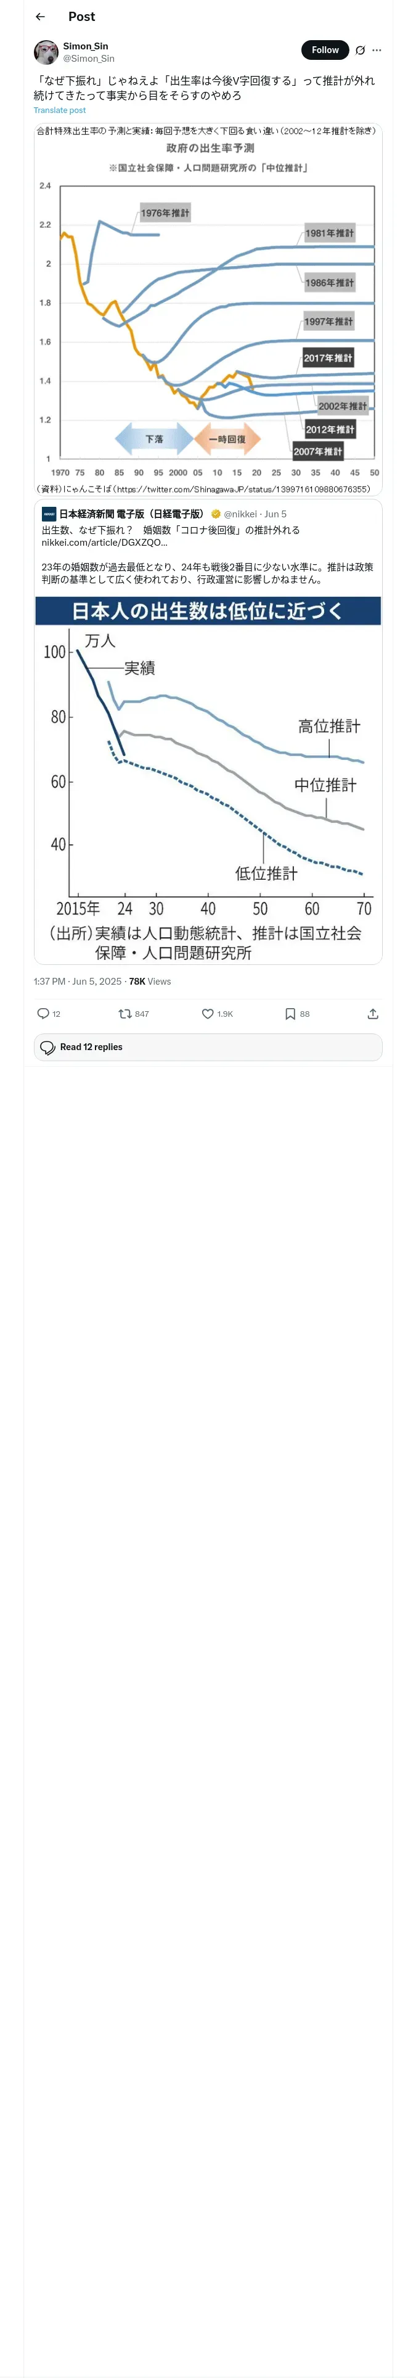This screenshot has height=2378, width=416.
Task: Click the share upload icon
Action: tap(373, 1014)
